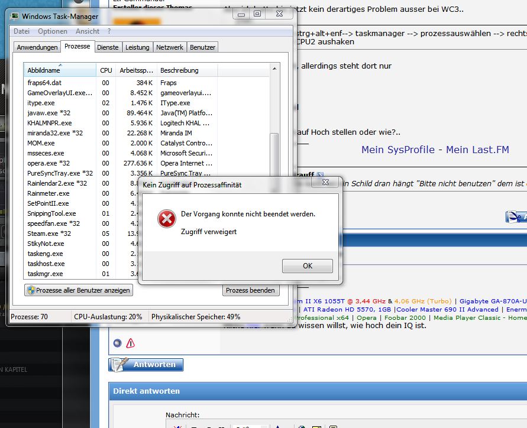Screen dimensions: 527x428
Task: Click the 384 K memory value cell
Action: pyautogui.click(x=144, y=83)
